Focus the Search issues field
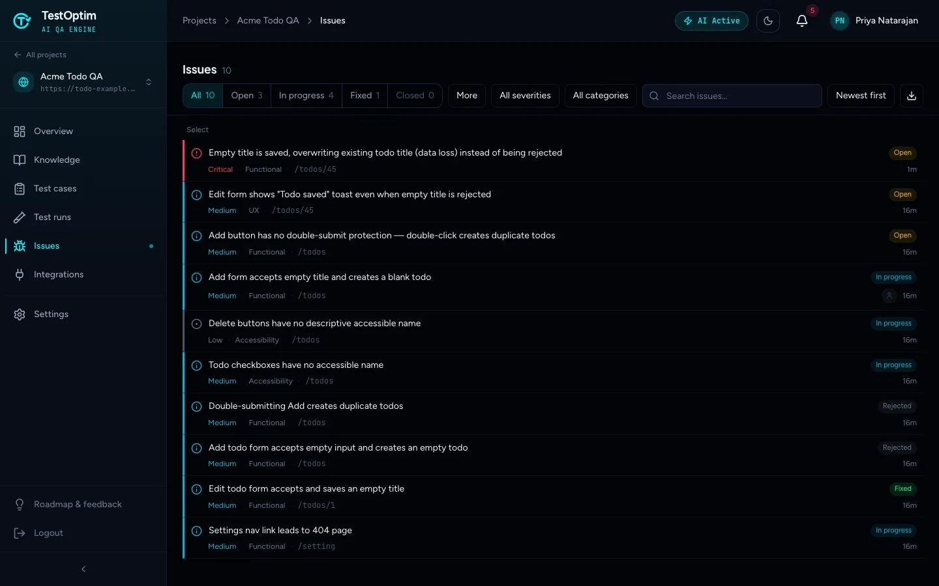 point(732,96)
